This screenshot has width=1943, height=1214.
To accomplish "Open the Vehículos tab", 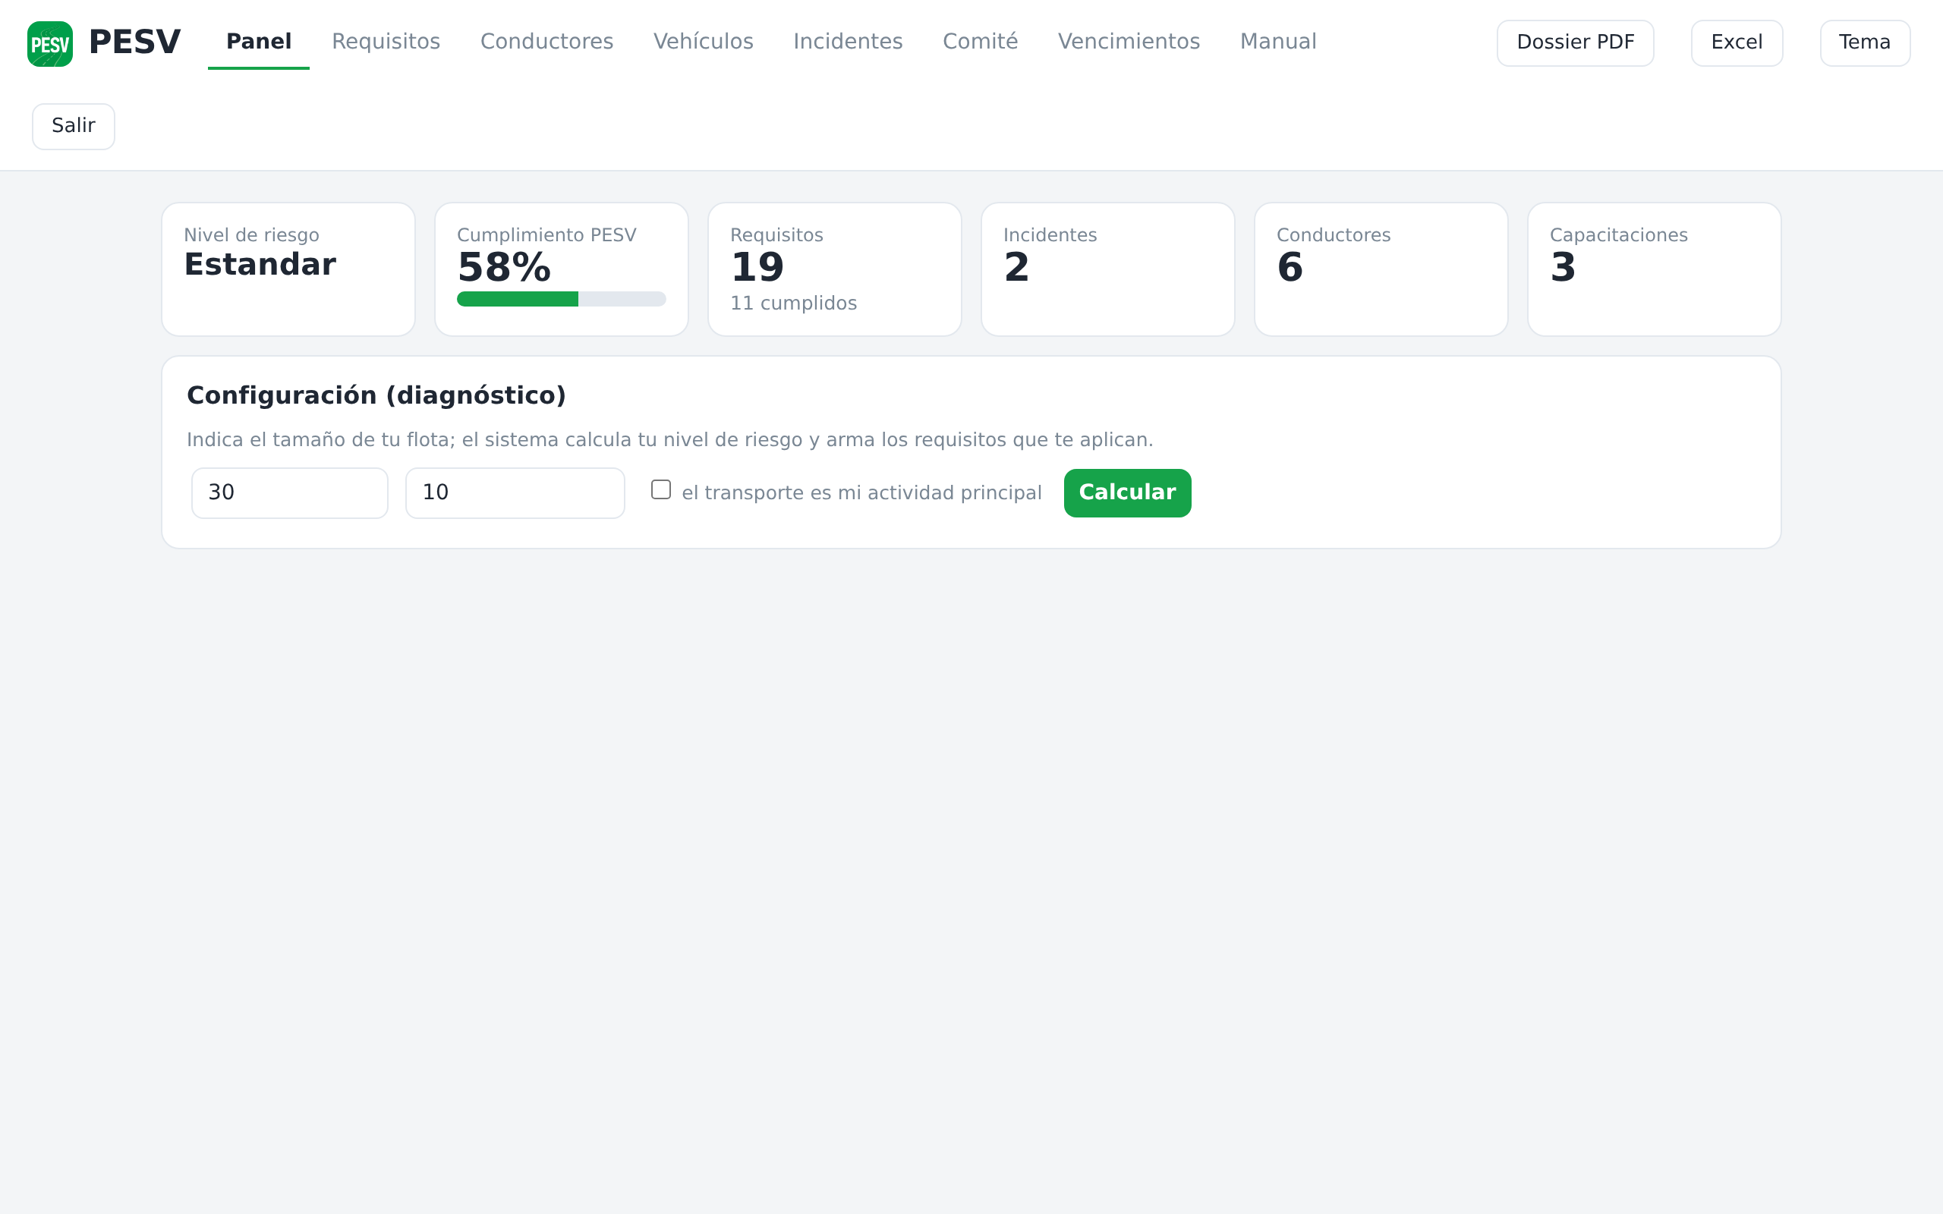I will (704, 42).
